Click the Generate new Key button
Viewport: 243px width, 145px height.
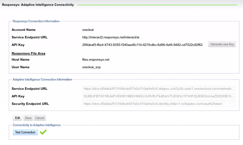(x=222, y=44)
